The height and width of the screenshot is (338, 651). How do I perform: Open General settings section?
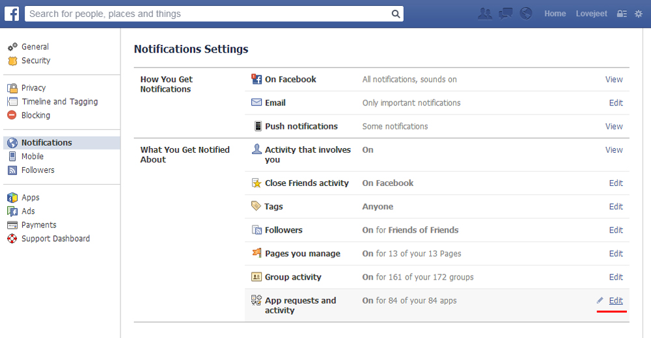pyautogui.click(x=35, y=46)
